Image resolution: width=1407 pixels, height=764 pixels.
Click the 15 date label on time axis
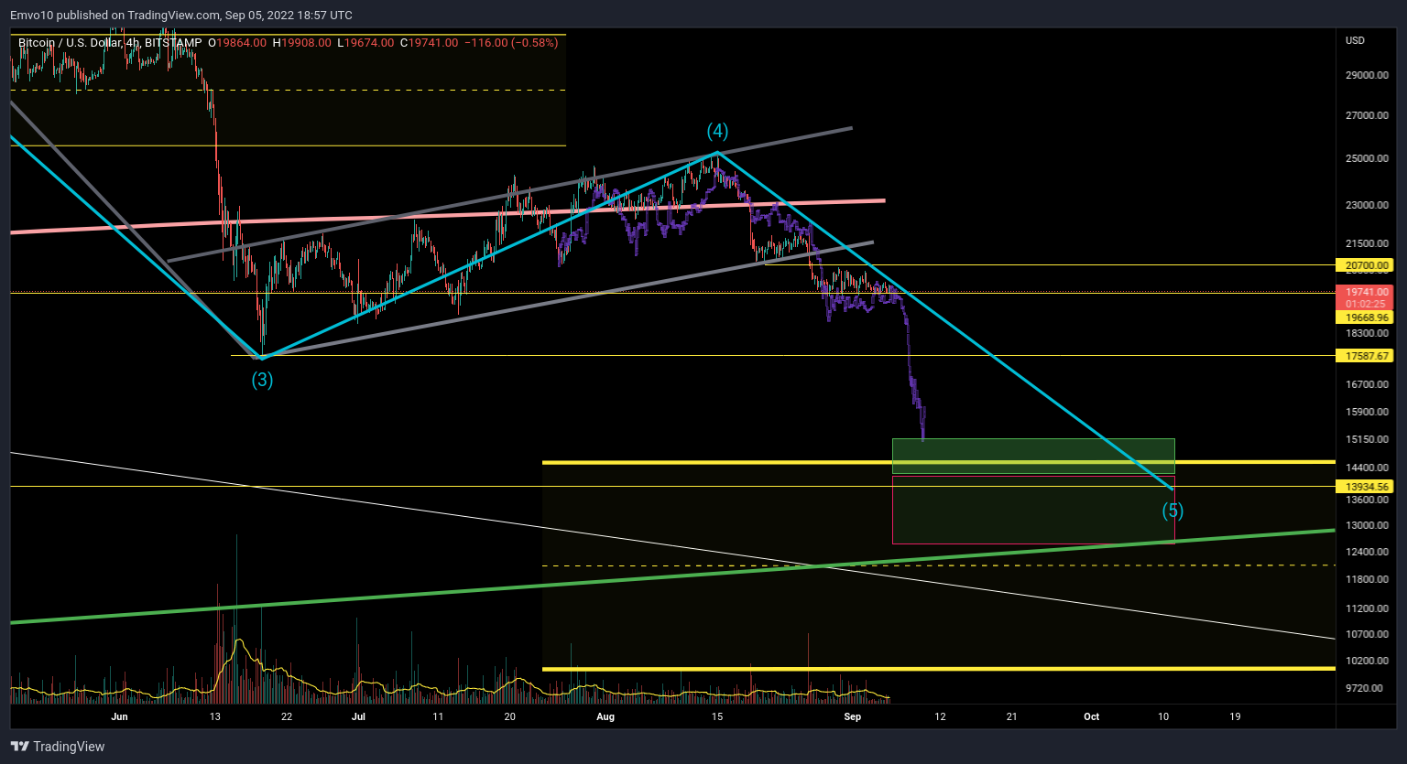coord(717,716)
